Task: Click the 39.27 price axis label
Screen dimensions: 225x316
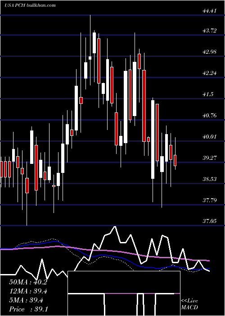Action: [210, 158]
